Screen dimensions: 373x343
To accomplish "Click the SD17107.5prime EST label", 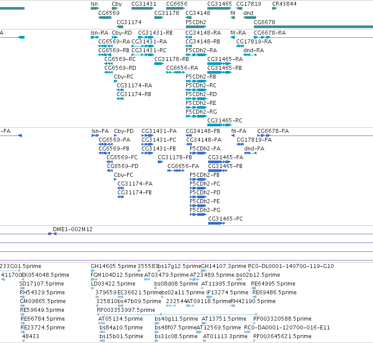I will [42, 283].
